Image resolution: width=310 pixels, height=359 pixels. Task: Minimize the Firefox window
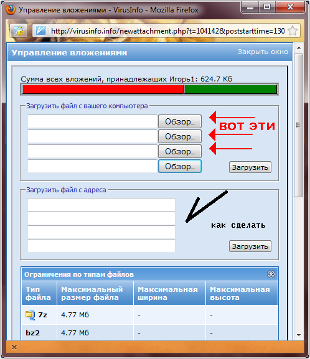click(x=250, y=7)
